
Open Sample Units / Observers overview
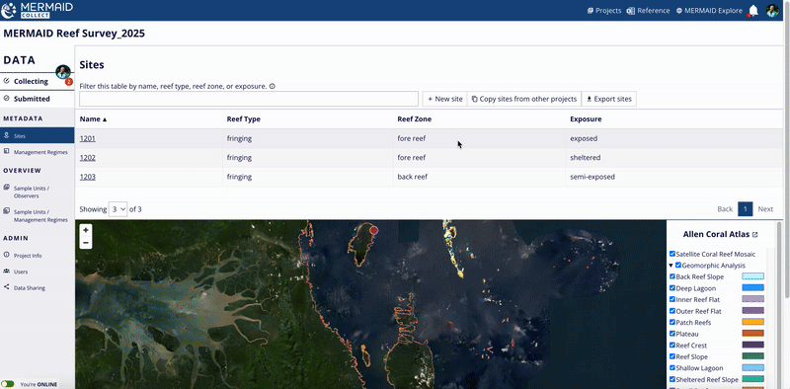coord(32,192)
